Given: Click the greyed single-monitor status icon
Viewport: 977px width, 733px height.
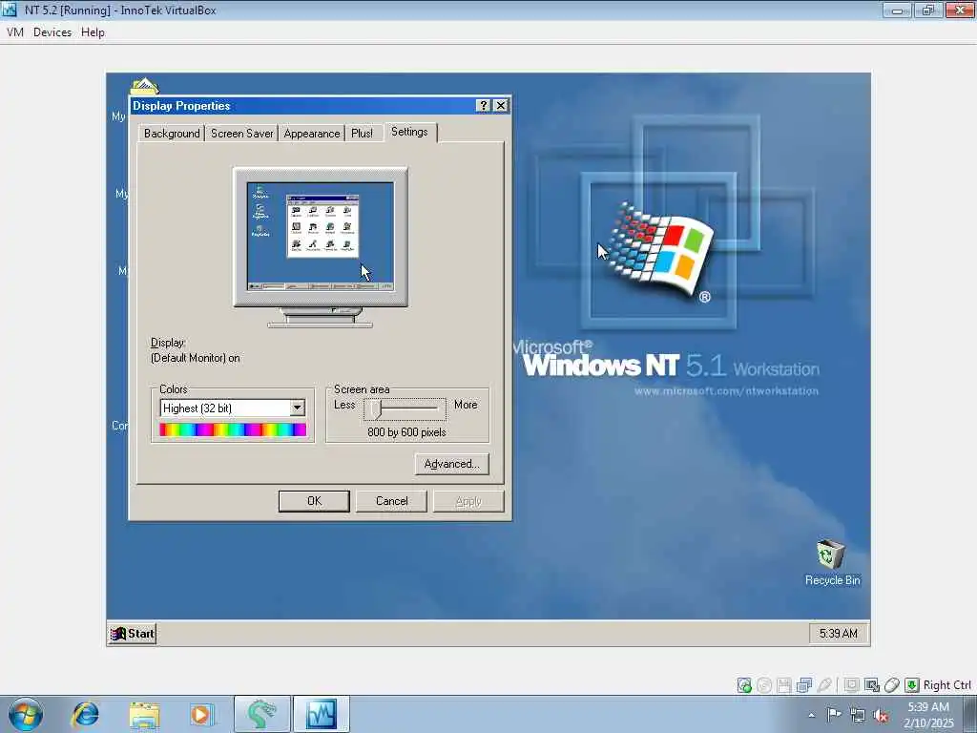Looking at the screenshot, I should pyautogui.click(x=852, y=685).
